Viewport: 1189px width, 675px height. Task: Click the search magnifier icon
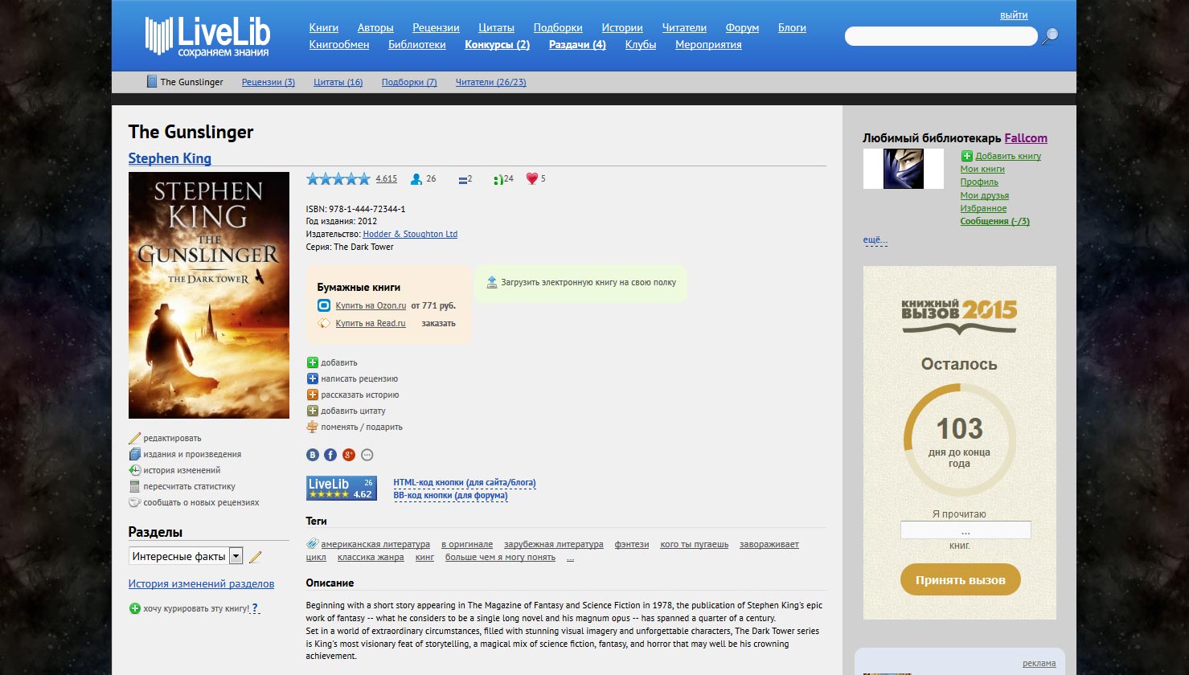pos(1050,36)
